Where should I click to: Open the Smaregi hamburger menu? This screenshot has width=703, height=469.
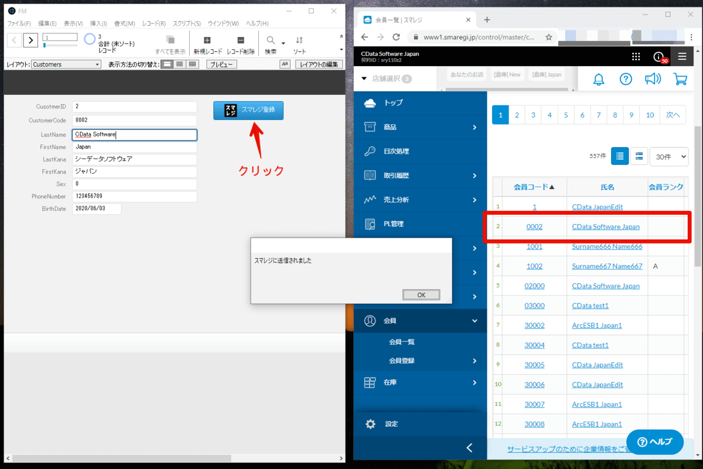coord(682,57)
